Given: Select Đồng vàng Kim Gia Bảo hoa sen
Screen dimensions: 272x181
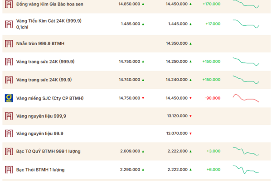Looking at the screenshot, I should pyautogui.click(x=50, y=4).
